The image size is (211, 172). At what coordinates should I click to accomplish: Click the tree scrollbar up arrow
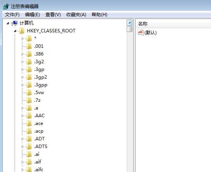tap(130, 23)
